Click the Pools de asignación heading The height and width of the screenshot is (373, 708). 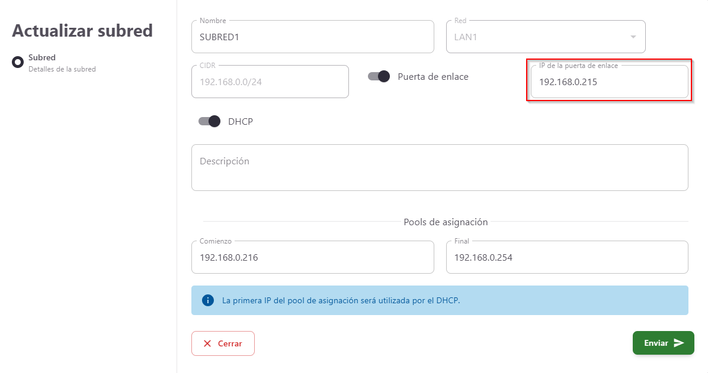click(x=446, y=222)
